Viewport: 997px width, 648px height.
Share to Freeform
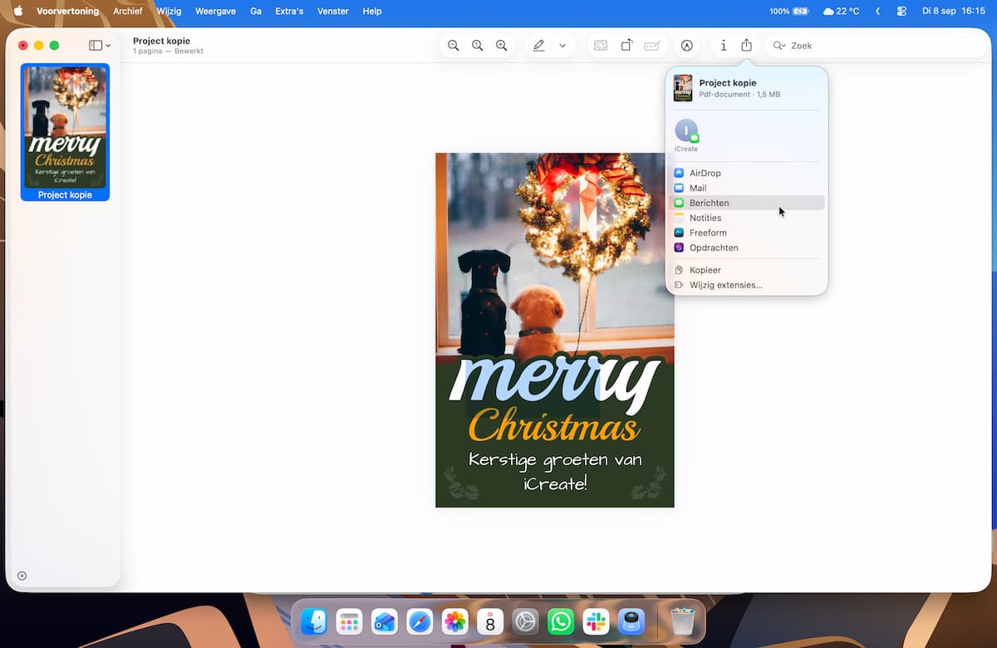click(746, 233)
